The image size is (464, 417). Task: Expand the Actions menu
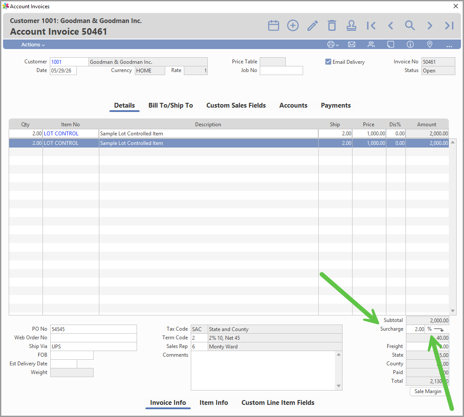tap(33, 45)
